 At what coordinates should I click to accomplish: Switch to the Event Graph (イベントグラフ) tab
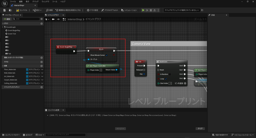tap(53, 15)
